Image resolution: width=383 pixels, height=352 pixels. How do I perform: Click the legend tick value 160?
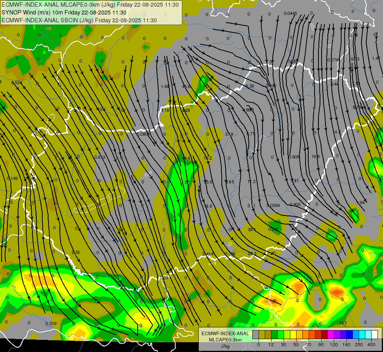pyautogui.click(x=346, y=345)
